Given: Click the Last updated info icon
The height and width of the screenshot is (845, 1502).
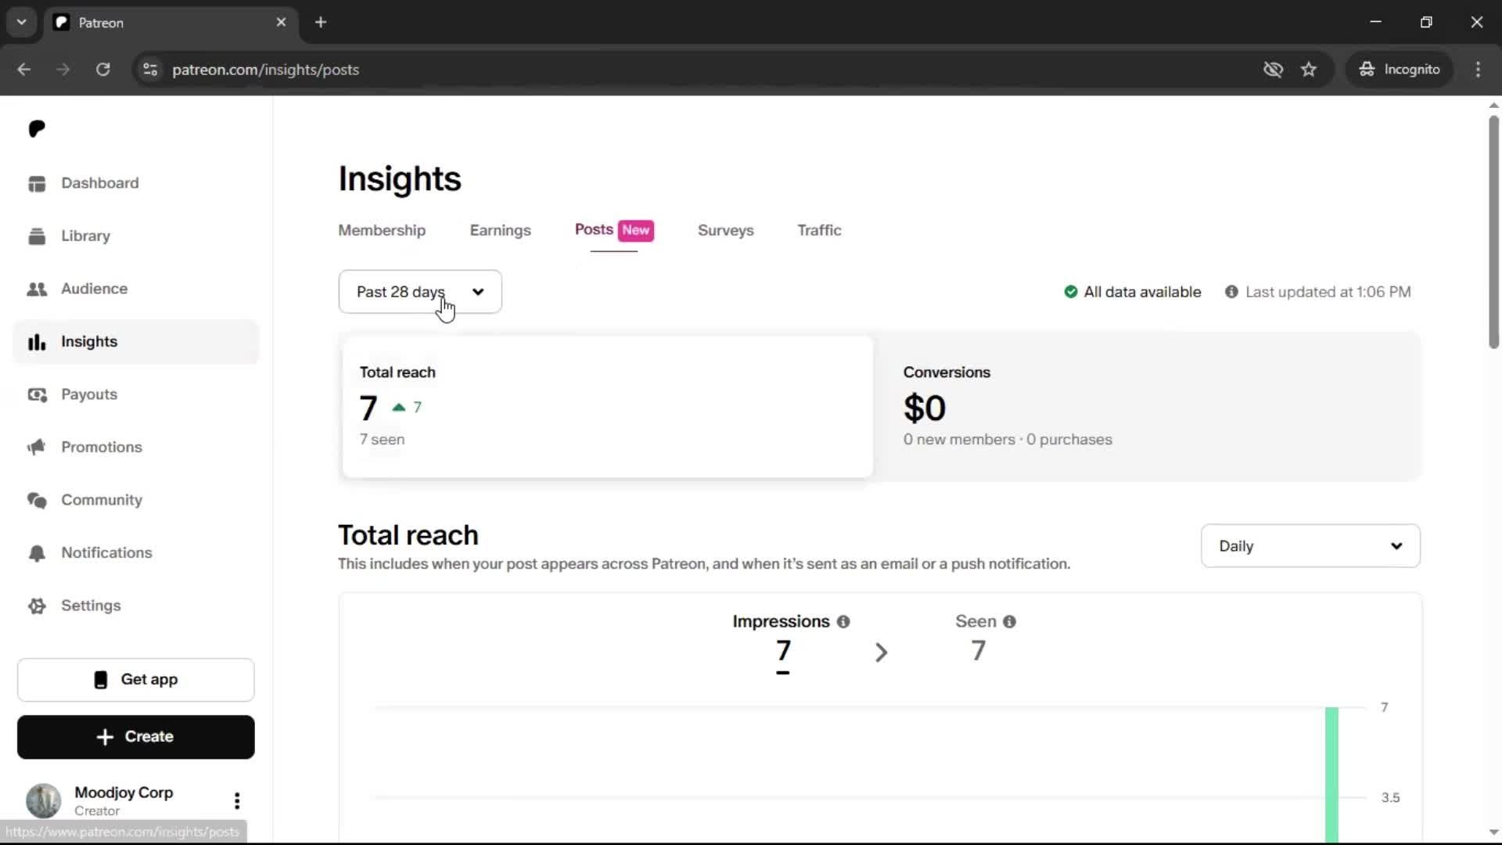Looking at the screenshot, I should click(1231, 292).
